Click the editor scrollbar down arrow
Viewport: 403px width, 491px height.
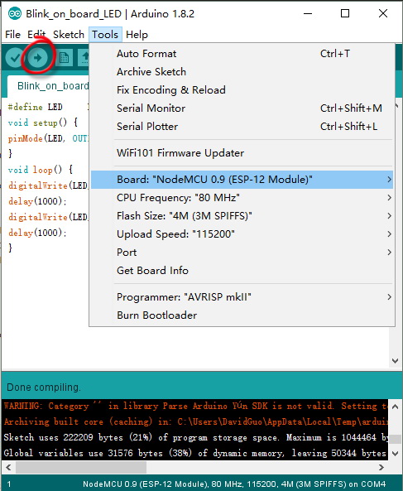click(396, 361)
